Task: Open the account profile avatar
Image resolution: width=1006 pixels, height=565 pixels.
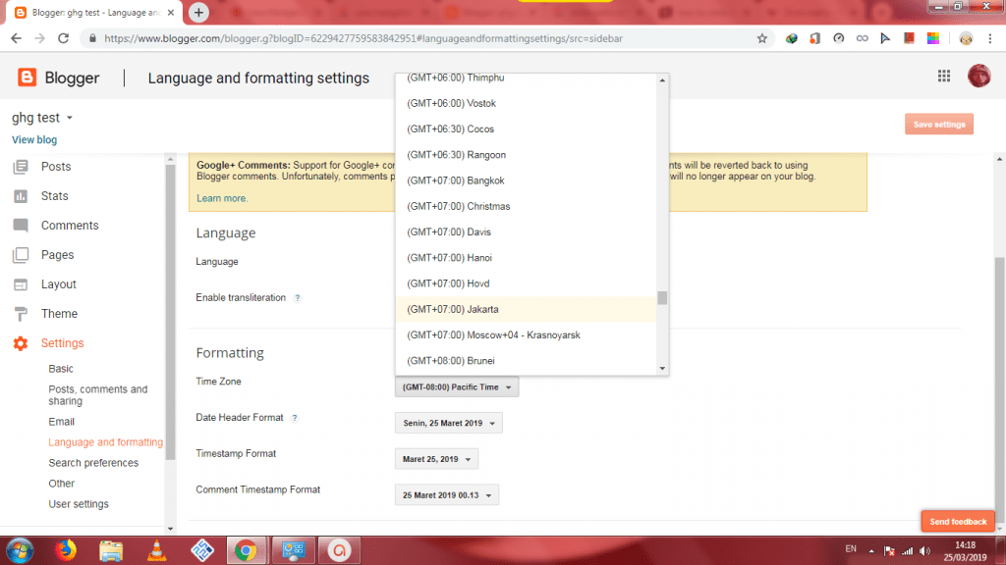Action: [979, 77]
